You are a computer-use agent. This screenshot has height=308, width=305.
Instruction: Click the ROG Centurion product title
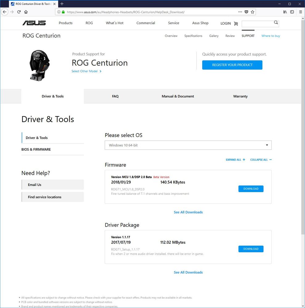pos(100,63)
